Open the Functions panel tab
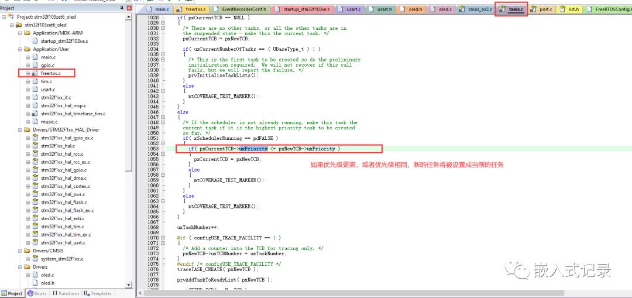 tap(66, 293)
